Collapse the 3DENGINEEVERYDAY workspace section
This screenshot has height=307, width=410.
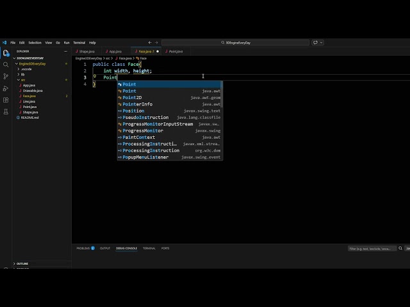(x=30, y=58)
